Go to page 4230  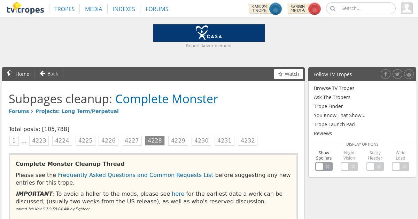(x=201, y=140)
